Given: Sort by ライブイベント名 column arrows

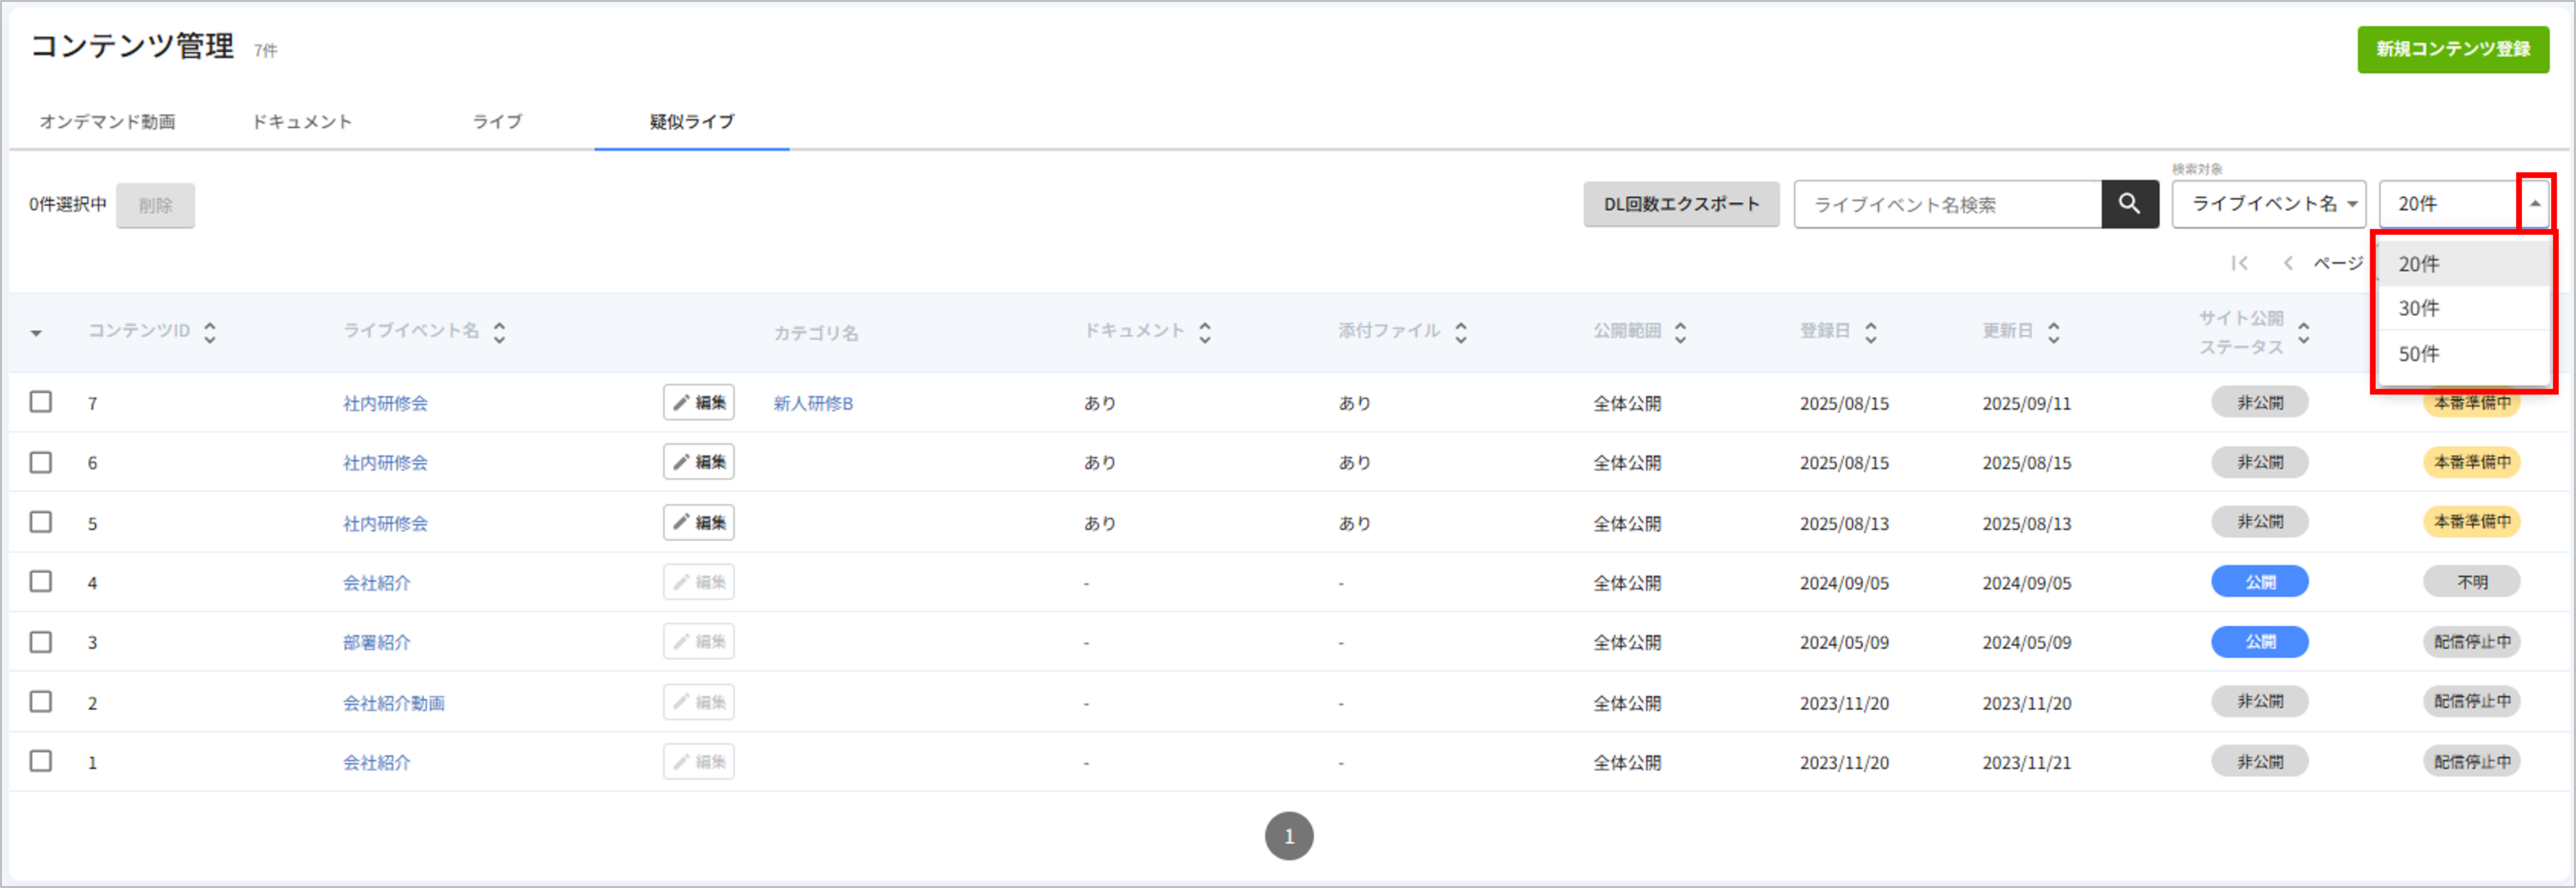Looking at the screenshot, I should [x=499, y=333].
